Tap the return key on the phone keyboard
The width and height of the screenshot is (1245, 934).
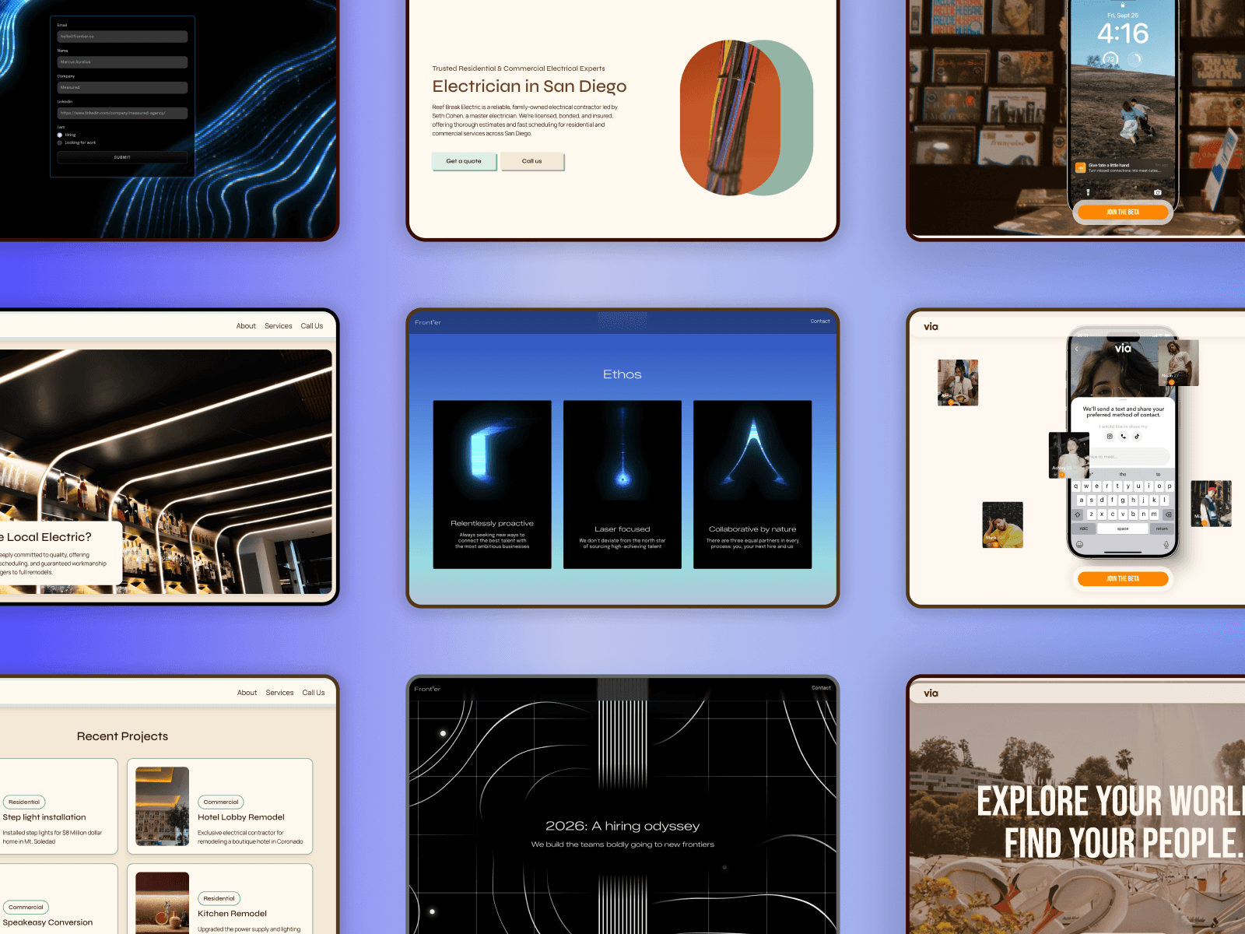1162,528
